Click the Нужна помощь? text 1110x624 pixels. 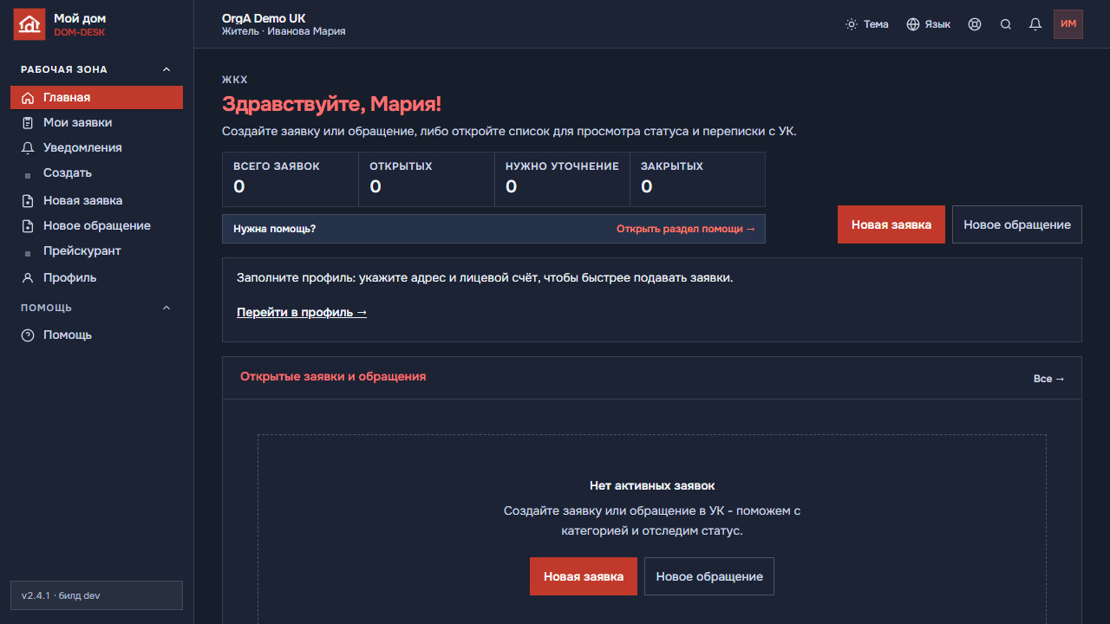[275, 229]
